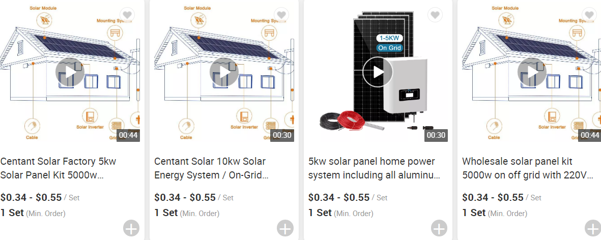Favorite the 5kw solar panel home power system
The width and height of the screenshot is (601, 240).
[435, 15]
